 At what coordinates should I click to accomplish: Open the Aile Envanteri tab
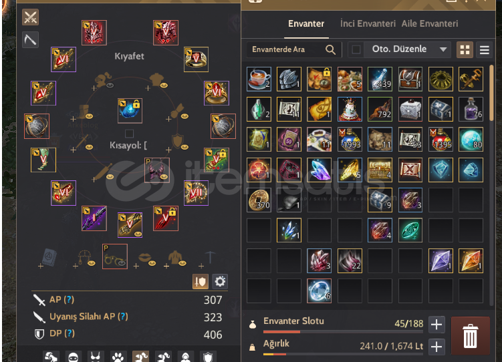click(x=430, y=23)
